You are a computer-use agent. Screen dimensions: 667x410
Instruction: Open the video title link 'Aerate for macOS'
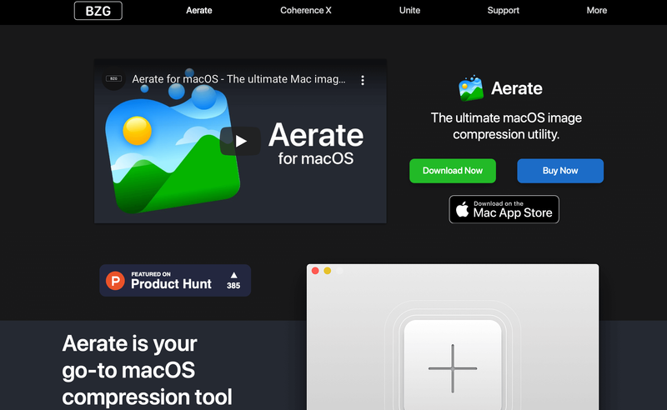[x=238, y=79]
